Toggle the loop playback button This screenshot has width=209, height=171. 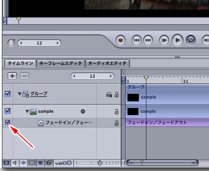pyautogui.click(x=191, y=40)
